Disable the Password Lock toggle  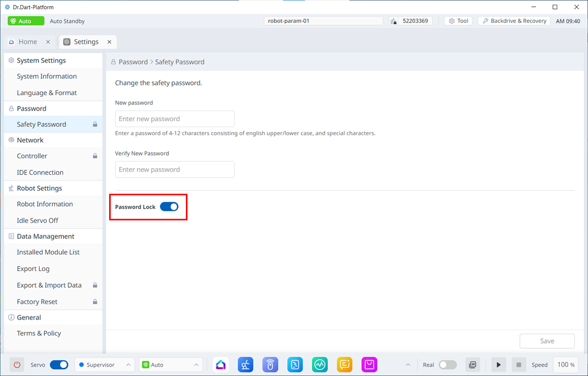(169, 207)
